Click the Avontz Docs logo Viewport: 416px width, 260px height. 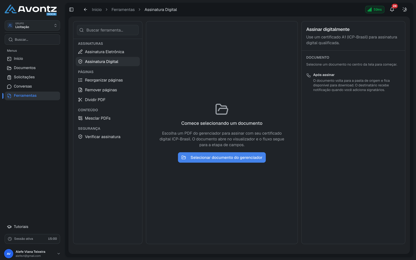(x=31, y=10)
